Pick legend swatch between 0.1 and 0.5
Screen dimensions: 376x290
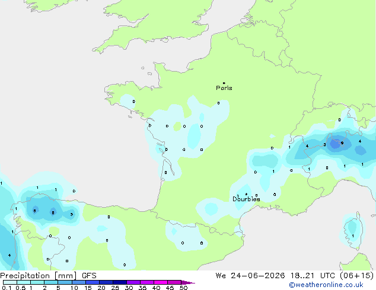click(x=10, y=282)
